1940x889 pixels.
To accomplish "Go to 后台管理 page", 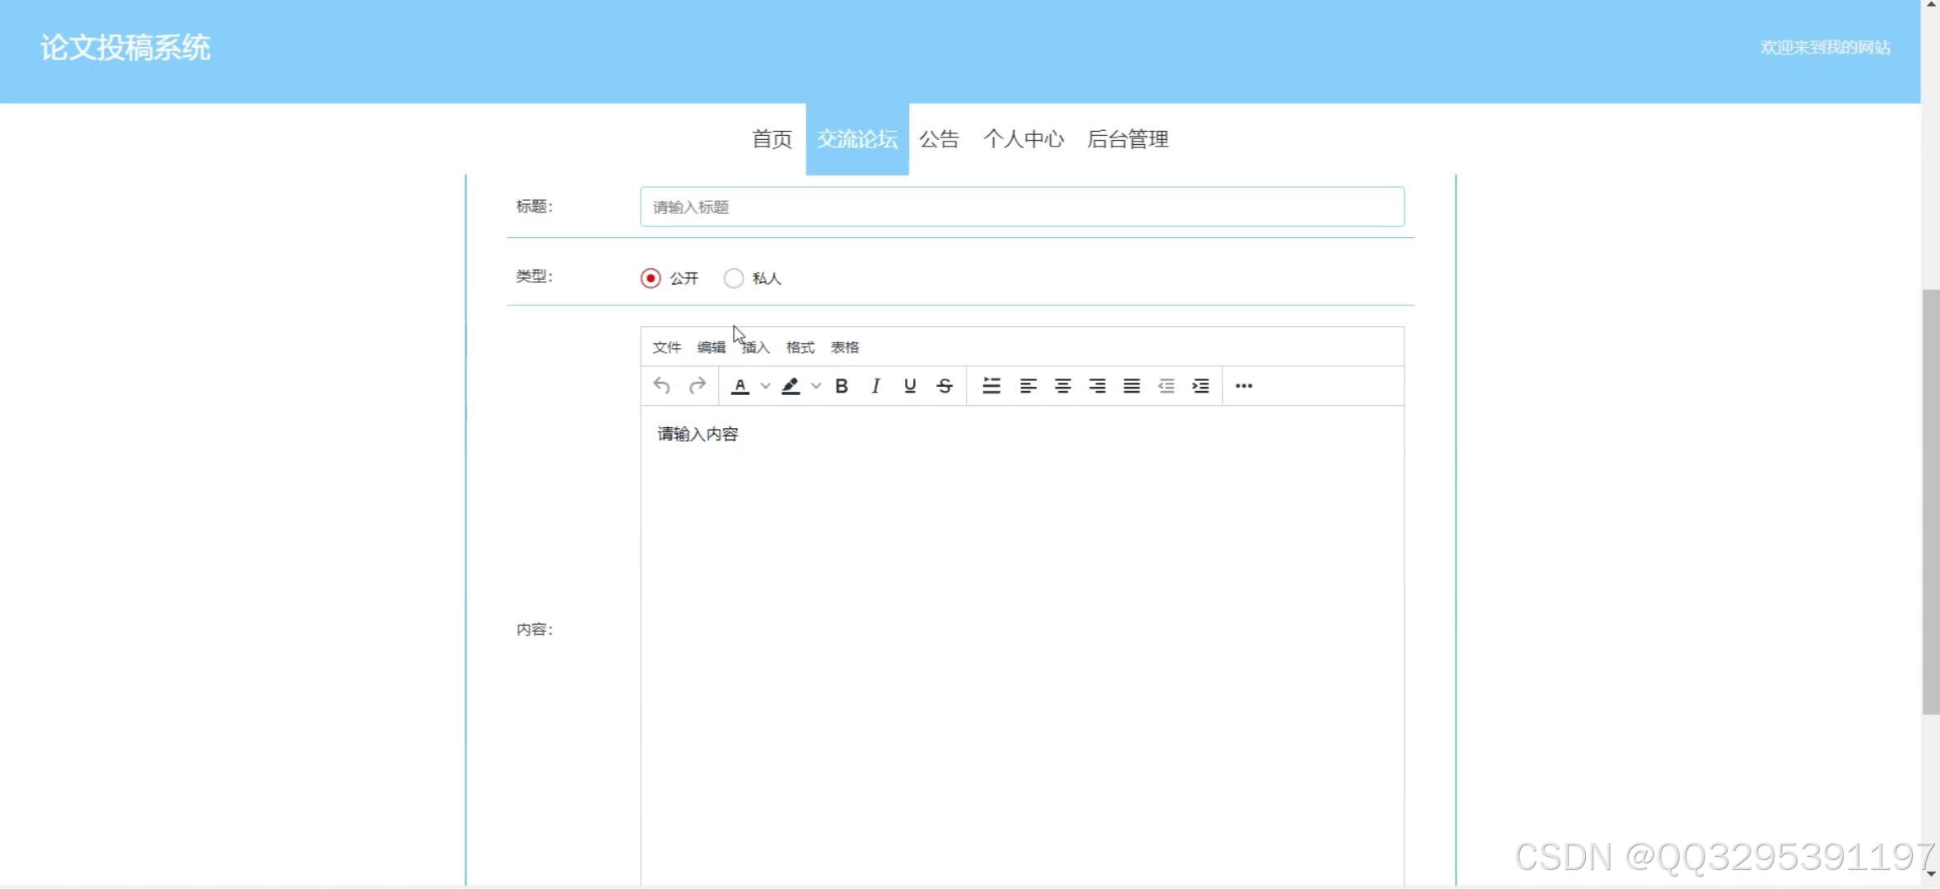I will (1128, 139).
